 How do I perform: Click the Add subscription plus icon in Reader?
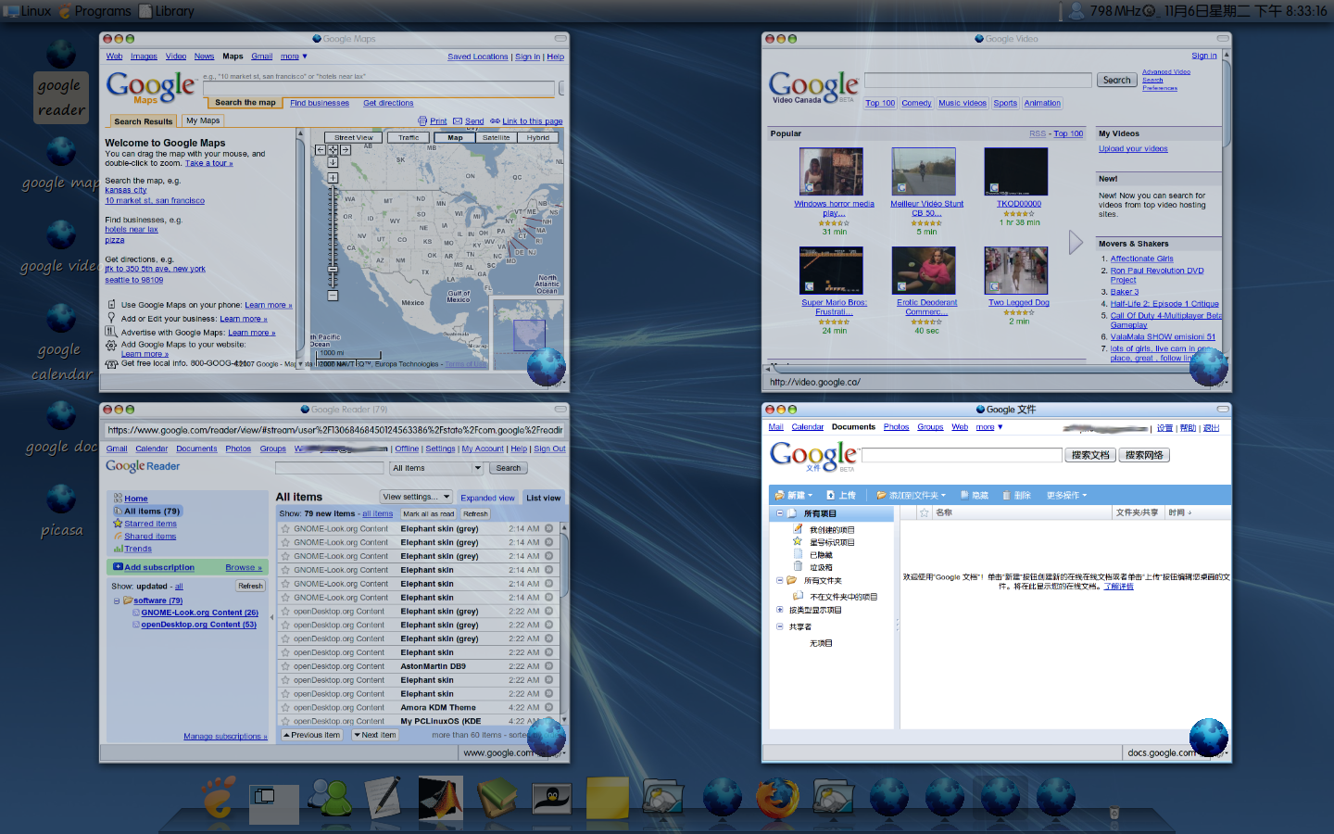click(118, 567)
